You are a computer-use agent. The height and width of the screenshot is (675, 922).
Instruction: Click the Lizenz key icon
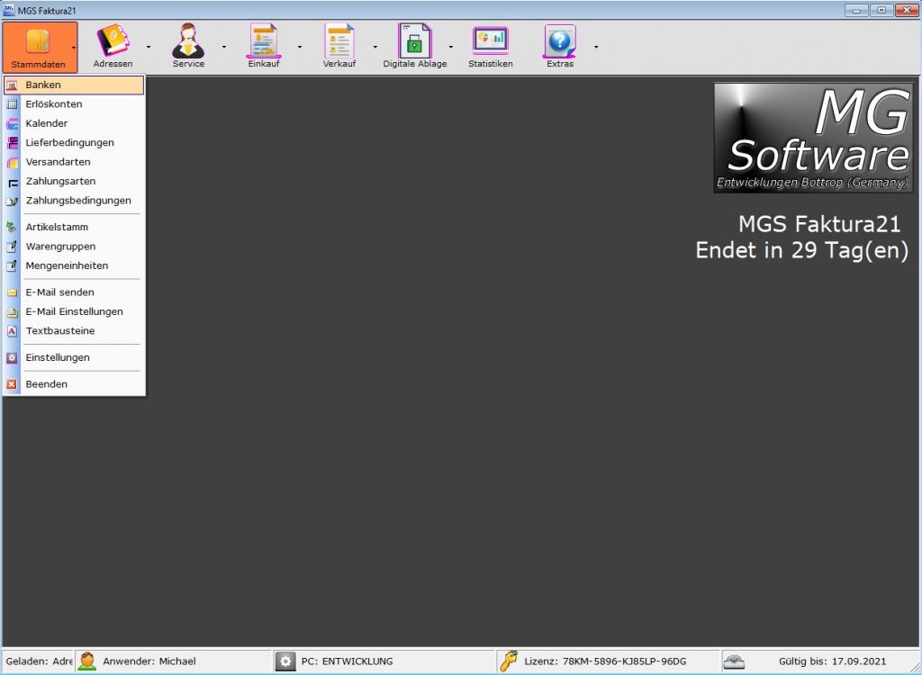pyautogui.click(x=508, y=661)
